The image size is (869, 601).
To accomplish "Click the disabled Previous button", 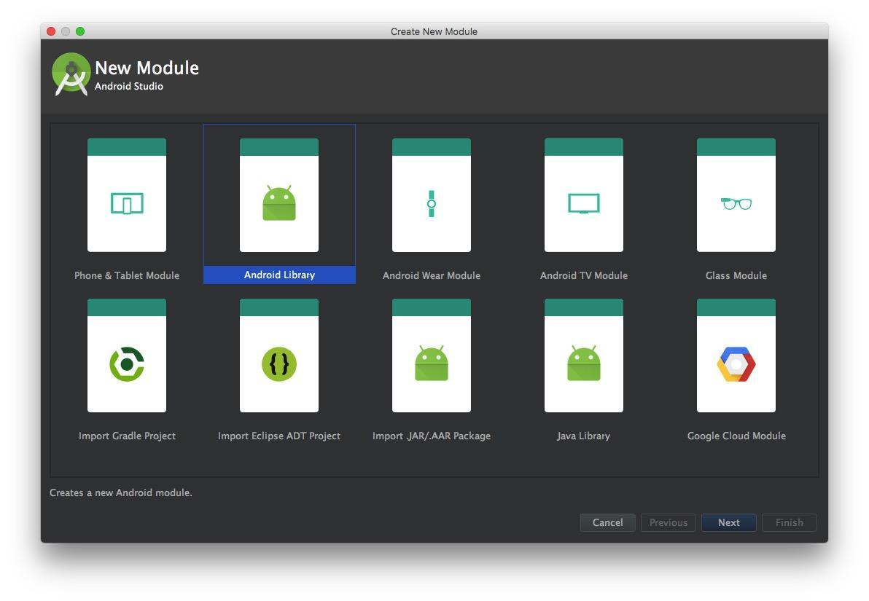I will click(669, 522).
